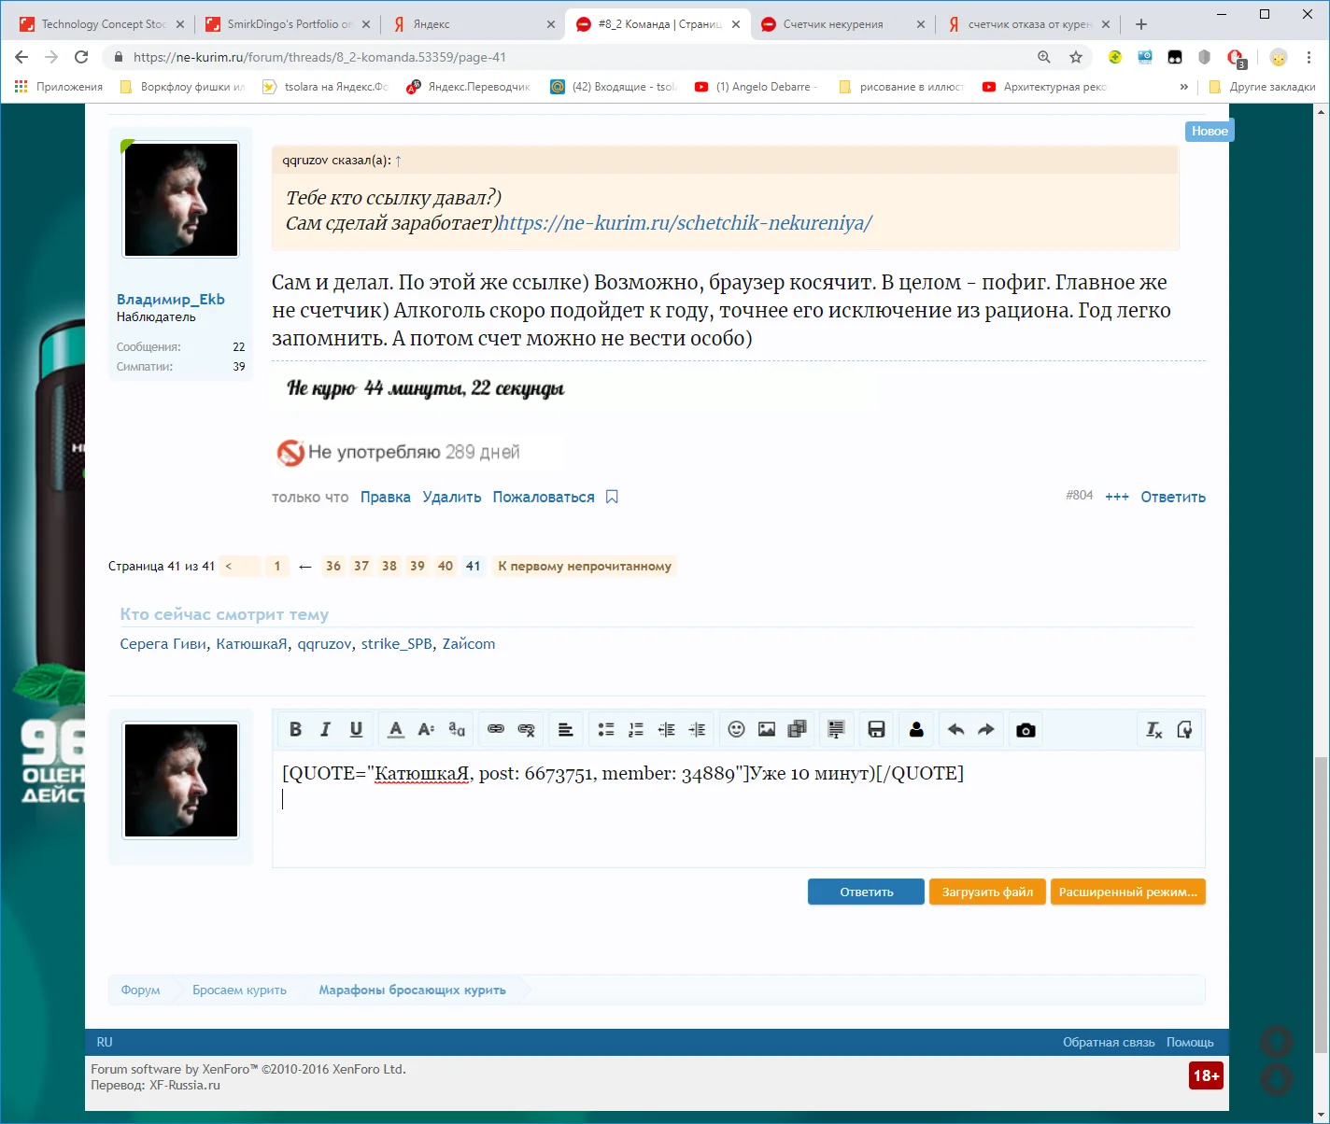Go to page 40 of the thread

point(446,566)
